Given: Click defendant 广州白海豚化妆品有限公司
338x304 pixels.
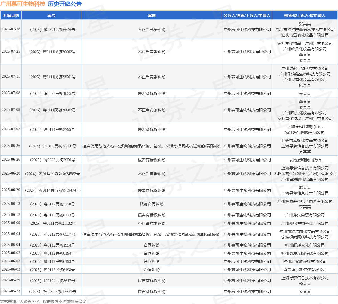Looking at the screenshot, I should click(305, 179).
